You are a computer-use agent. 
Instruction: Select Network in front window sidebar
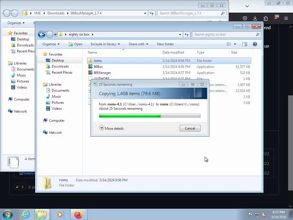click(x=55, y=132)
